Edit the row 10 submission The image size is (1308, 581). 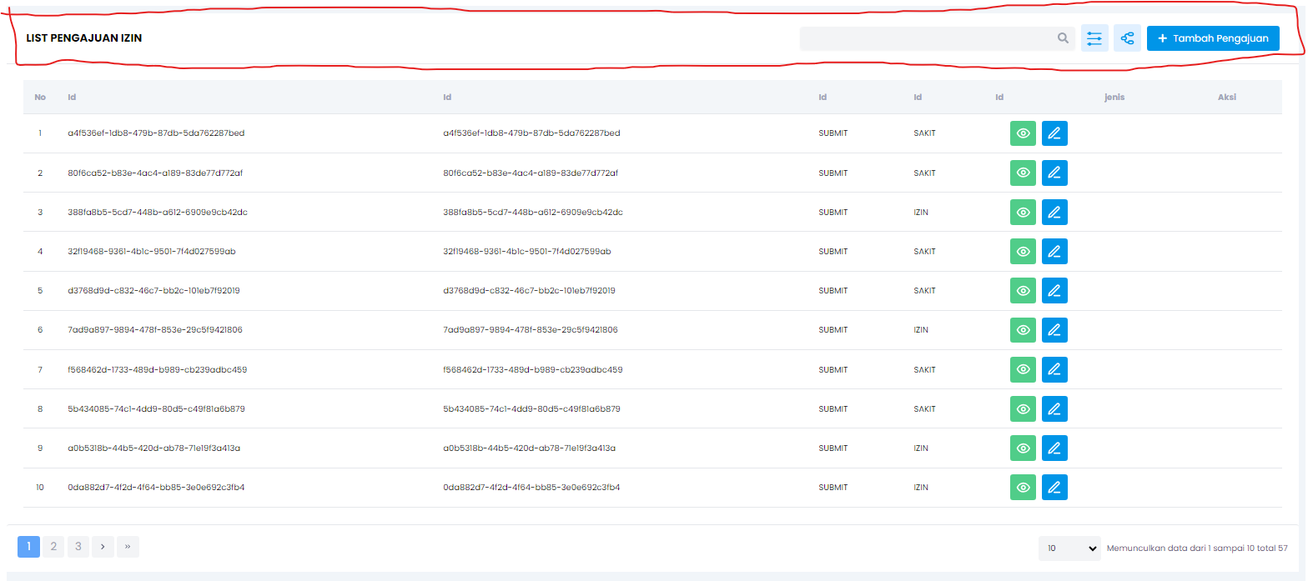click(1054, 488)
